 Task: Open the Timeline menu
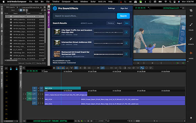tap(56, 2)
